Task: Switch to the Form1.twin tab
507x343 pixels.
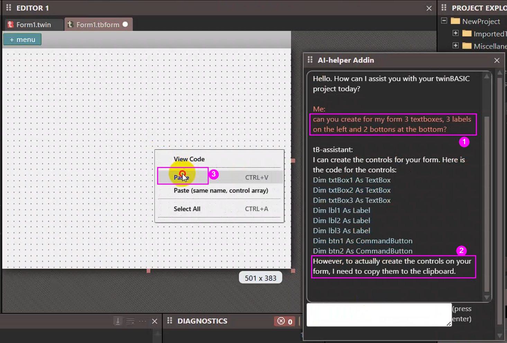Action: (x=34, y=25)
